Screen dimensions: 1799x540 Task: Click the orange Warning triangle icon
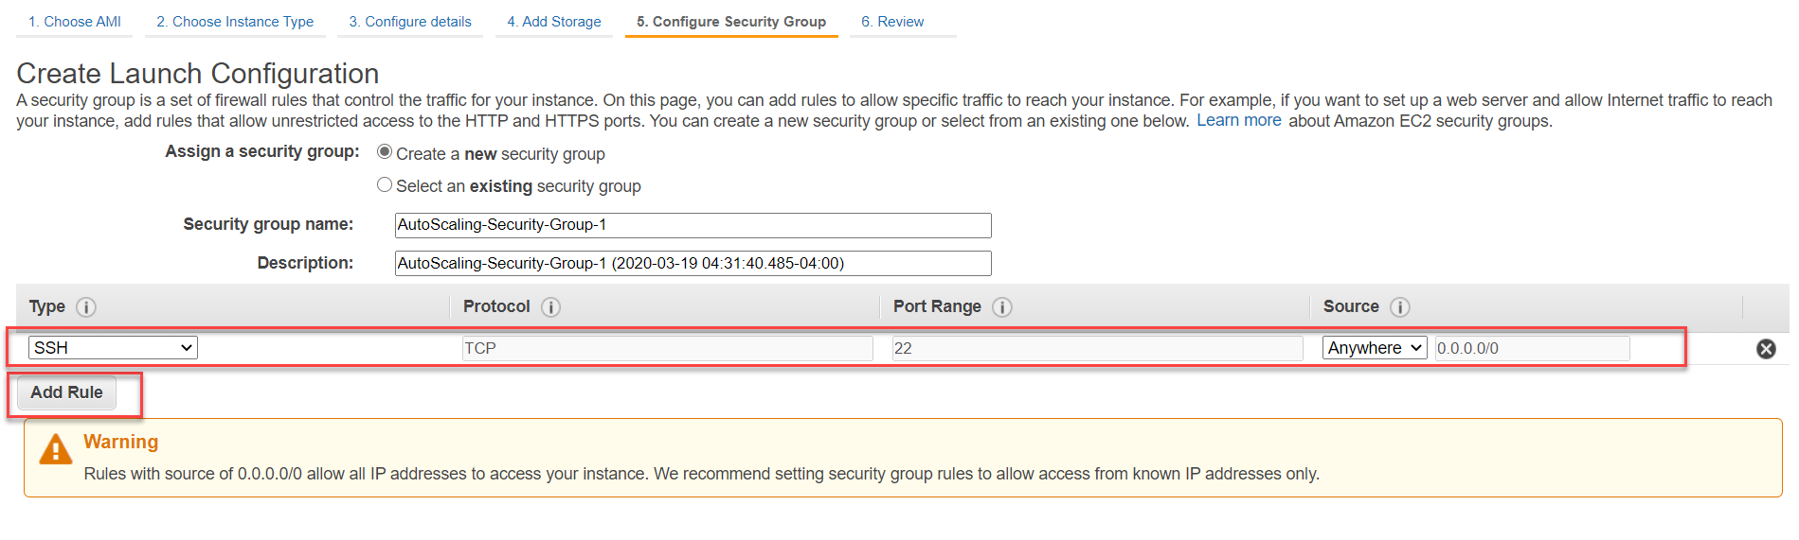point(56,450)
